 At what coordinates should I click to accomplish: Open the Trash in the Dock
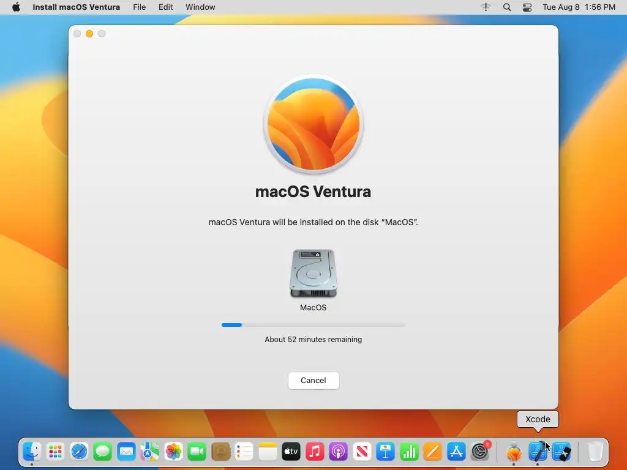[x=595, y=452]
